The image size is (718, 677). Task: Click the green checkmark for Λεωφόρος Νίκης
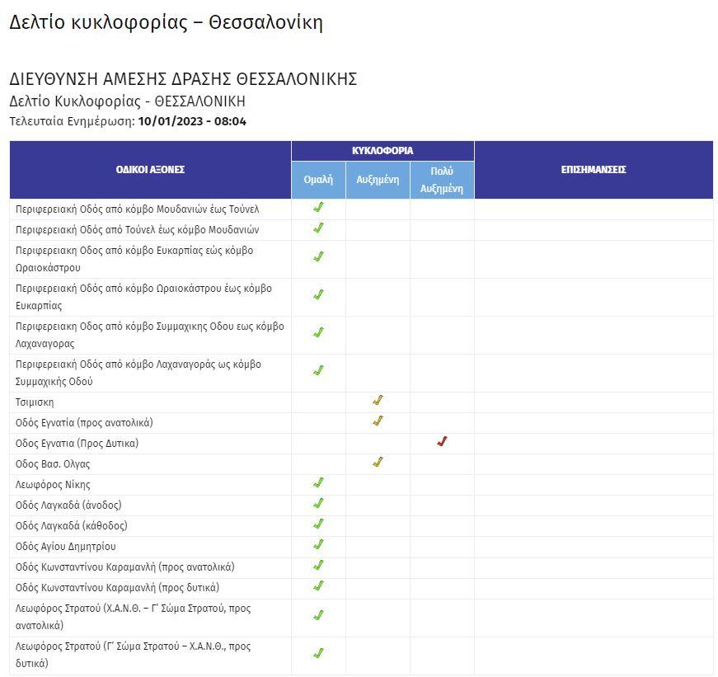pos(318,484)
